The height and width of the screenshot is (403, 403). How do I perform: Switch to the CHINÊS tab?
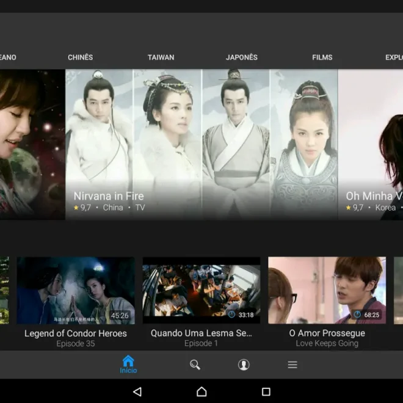pyautogui.click(x=81, y=57)
